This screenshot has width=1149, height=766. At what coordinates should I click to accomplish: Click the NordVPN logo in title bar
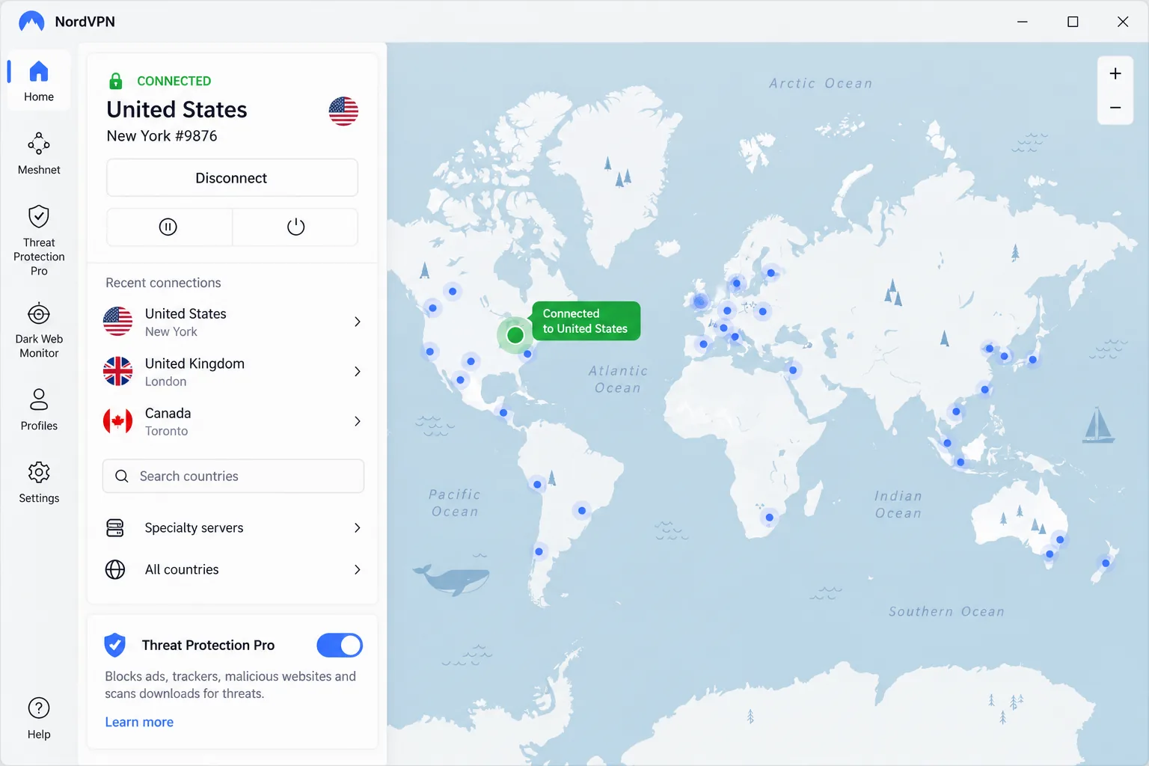[x=31, y=22]
